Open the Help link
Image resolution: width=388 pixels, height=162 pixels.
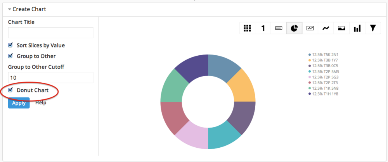coord(41,102)
